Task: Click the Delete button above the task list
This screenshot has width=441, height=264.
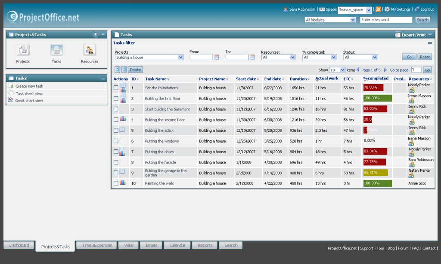Action: click(x=135, y=69)
